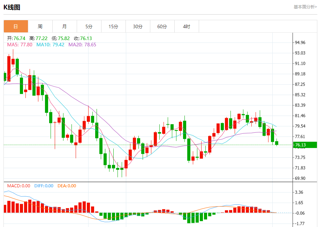Click the 77.61 price axis label
The width and height of the screenshot is (318, 227).
[x=300, y=136]
